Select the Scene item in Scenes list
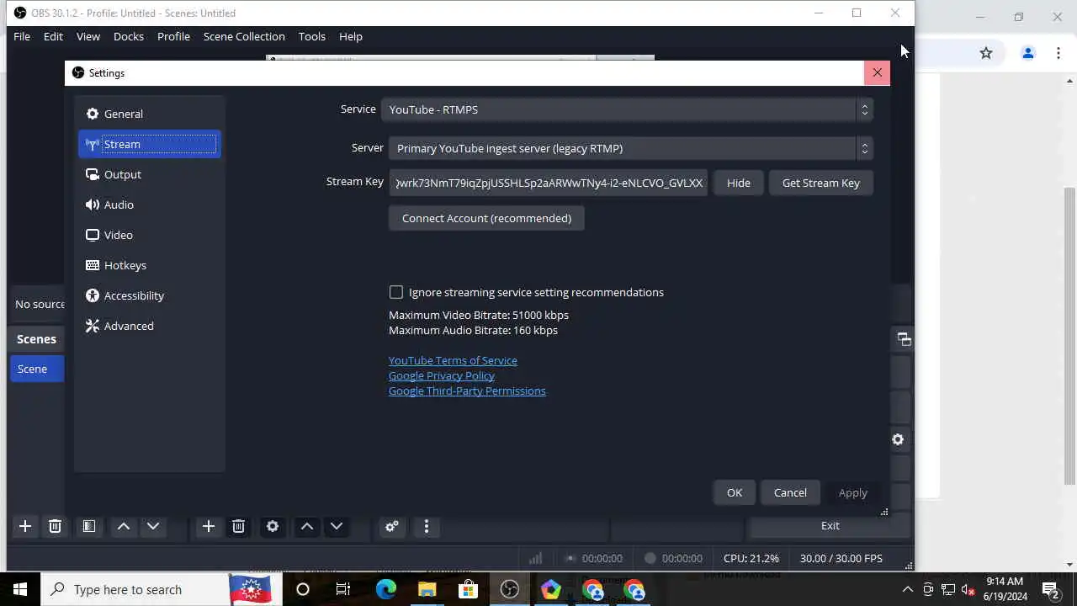 [x=37, y=369]
